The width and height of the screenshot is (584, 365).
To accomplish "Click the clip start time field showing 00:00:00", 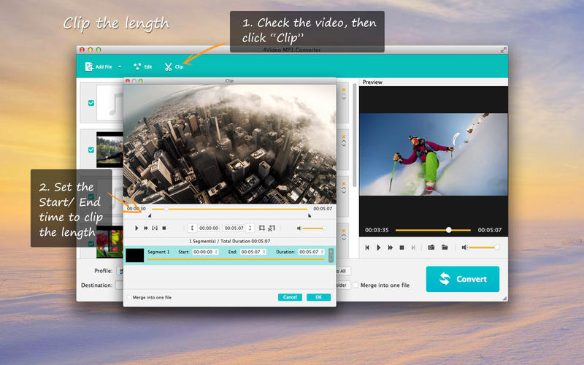I will [x=209, y=228].
